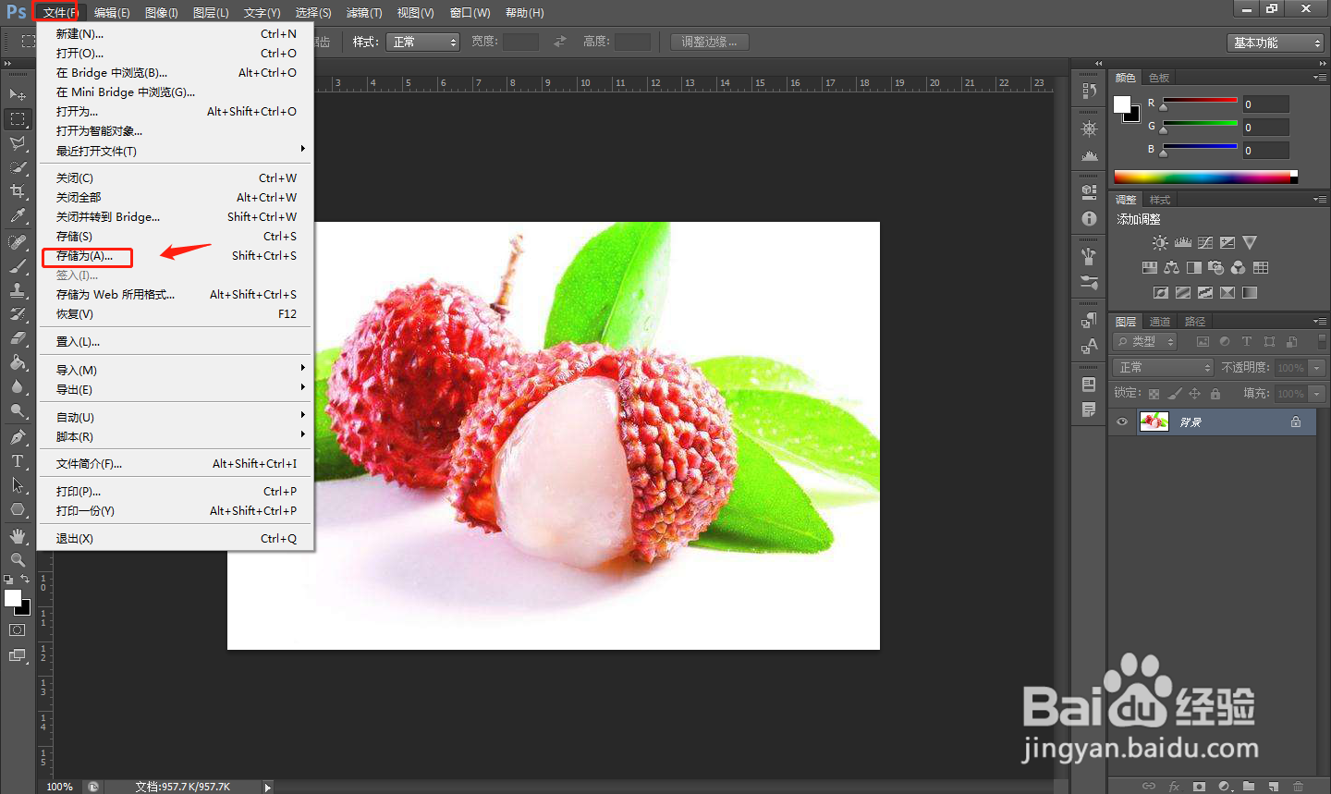Choose 新建(N)... menu entry
Viewport: 1331px width, 794px height.
[x=176, y=33]
